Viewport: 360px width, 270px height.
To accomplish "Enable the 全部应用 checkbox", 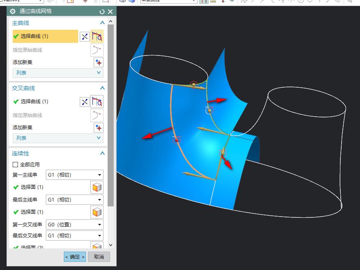I will (16, 165).
